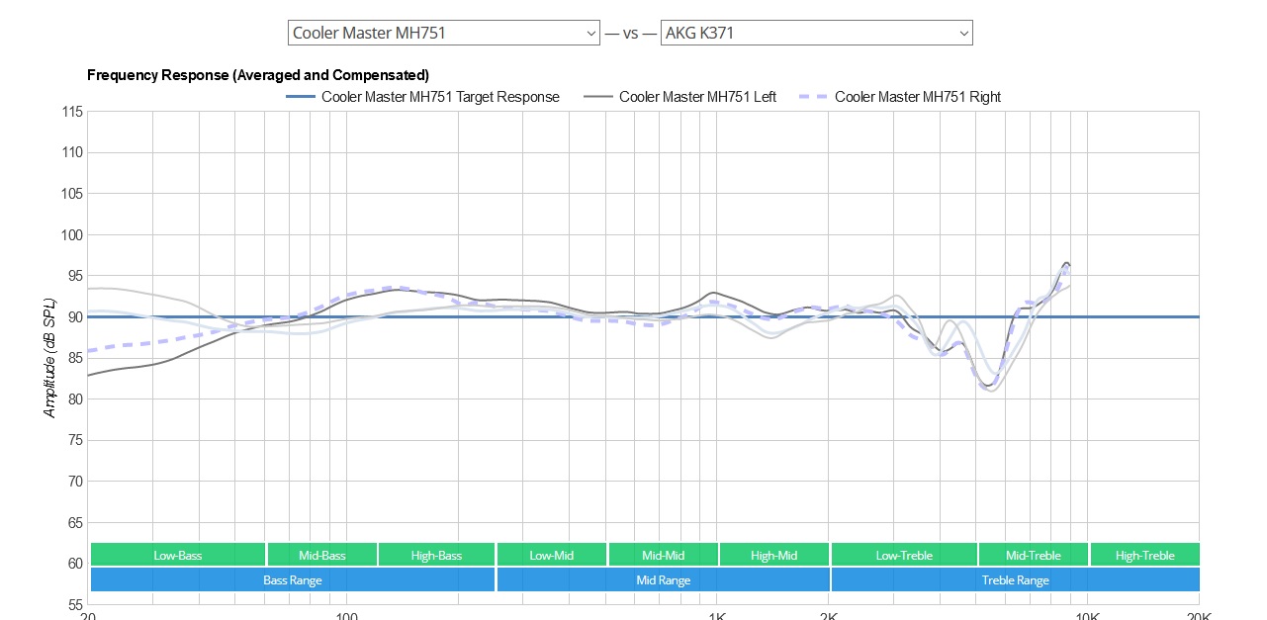1267x620 pixels.
Task: Click the High-Mid range band
Action: (773, 555)
